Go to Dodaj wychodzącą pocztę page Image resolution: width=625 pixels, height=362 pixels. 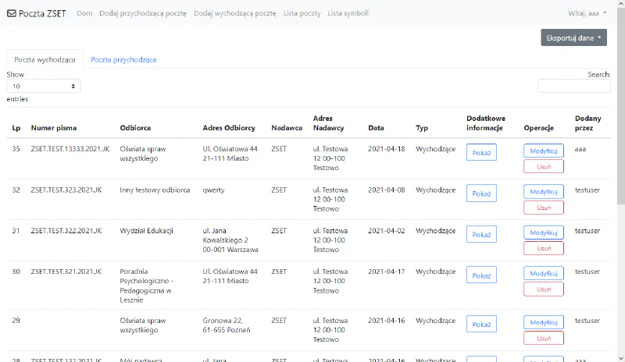[234, 13]
